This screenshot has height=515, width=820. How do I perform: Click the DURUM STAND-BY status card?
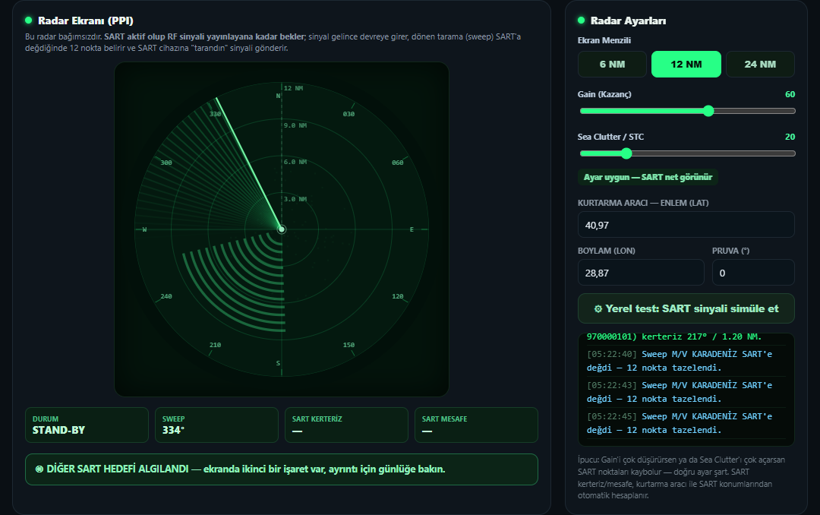click(87, 425)
